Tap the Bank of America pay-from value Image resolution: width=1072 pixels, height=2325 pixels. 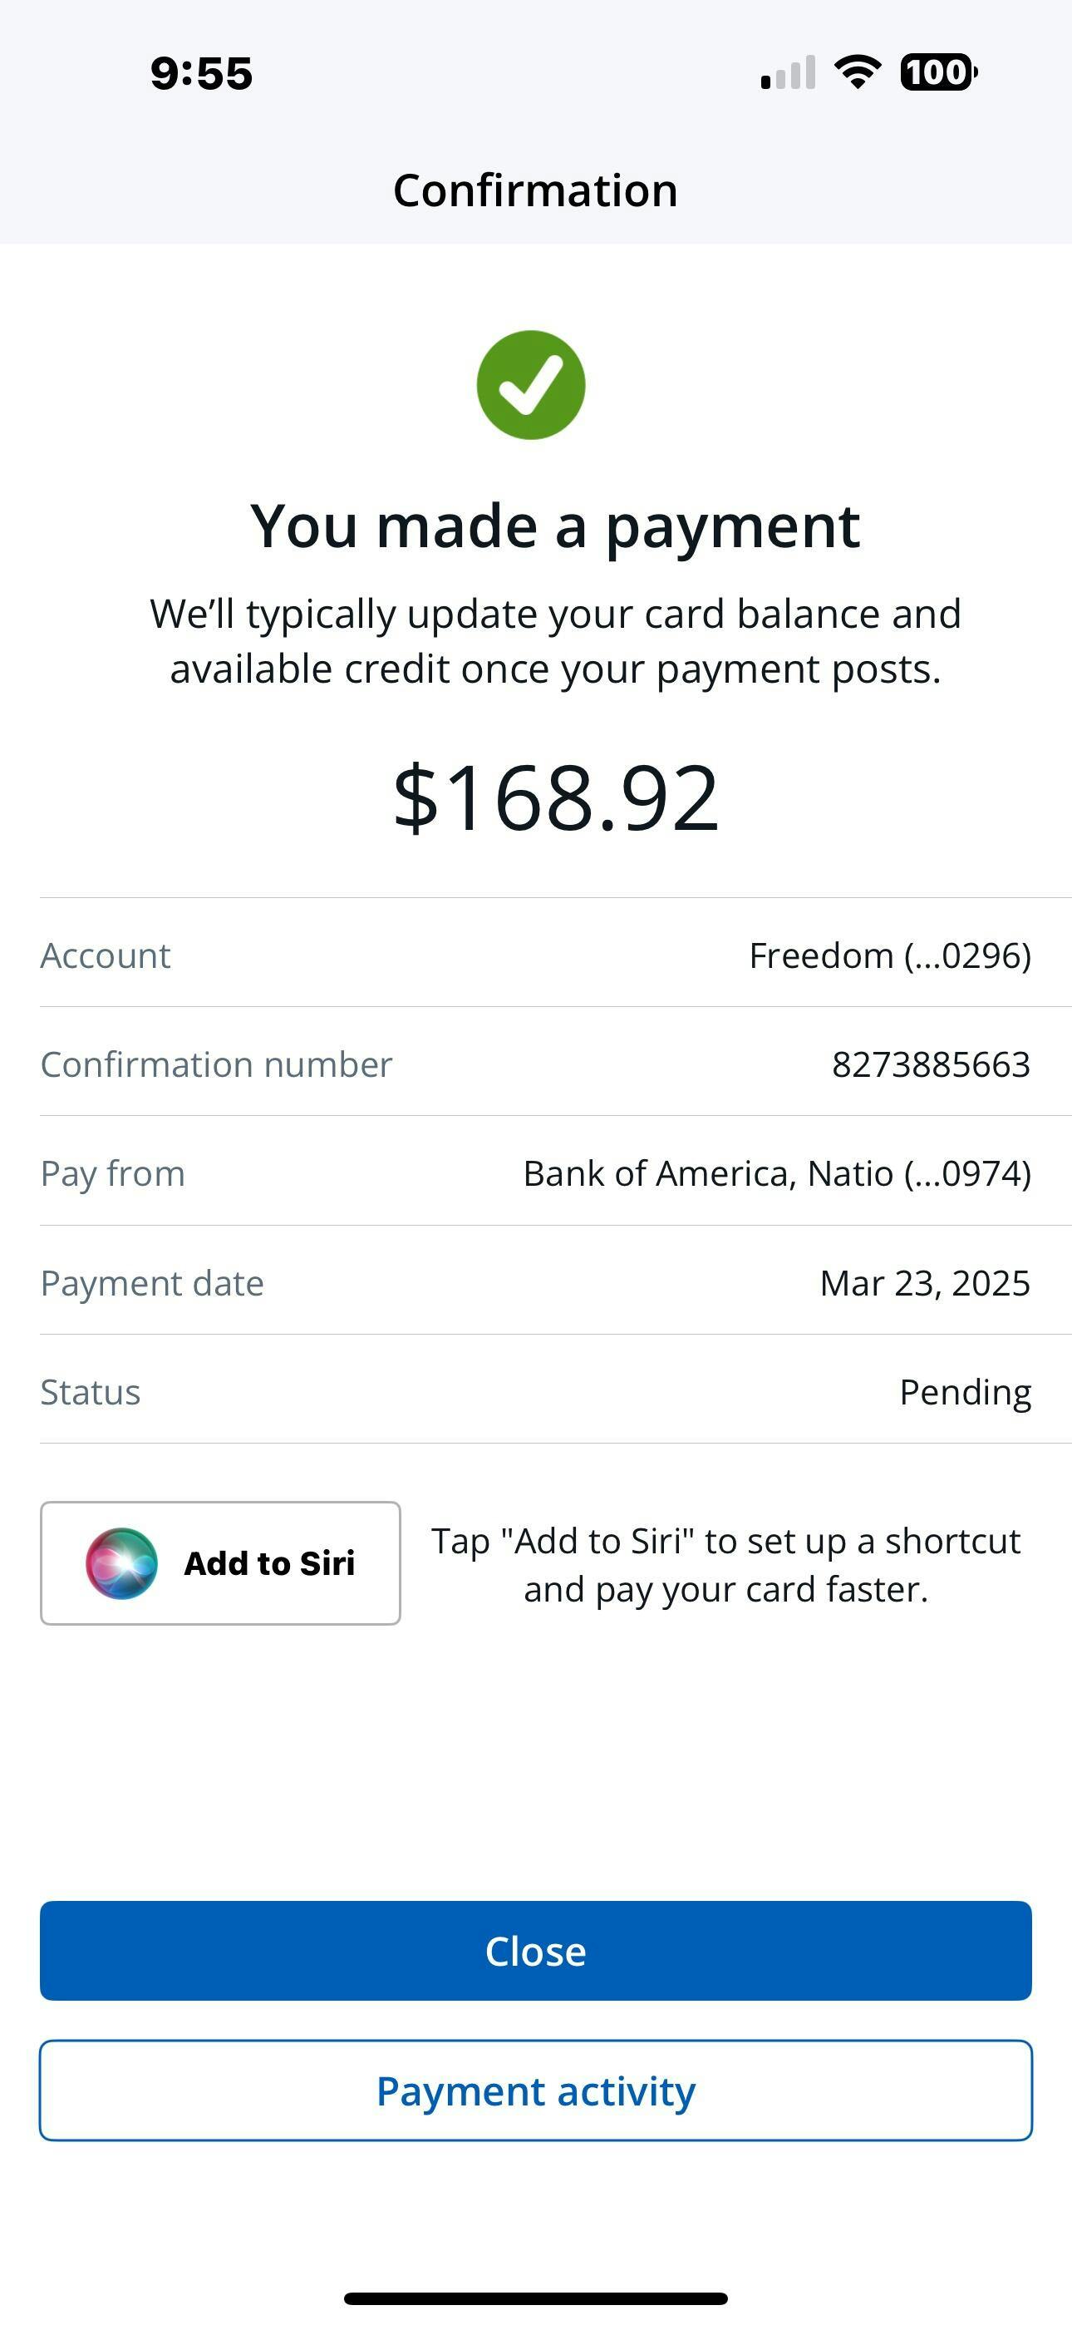pos(776,1173)
